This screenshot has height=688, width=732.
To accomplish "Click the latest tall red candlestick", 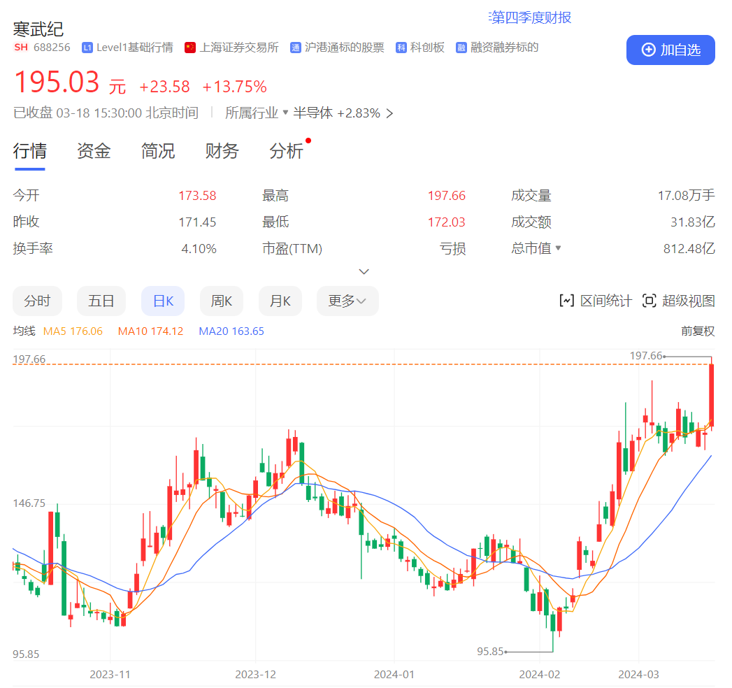I will (712, 392).
